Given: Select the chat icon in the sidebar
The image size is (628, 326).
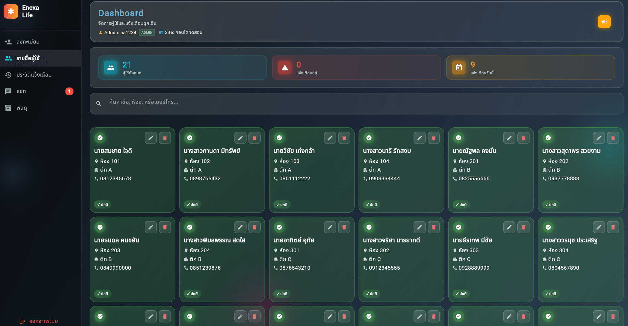Looking at the screenshot, I should pos(8,91).
